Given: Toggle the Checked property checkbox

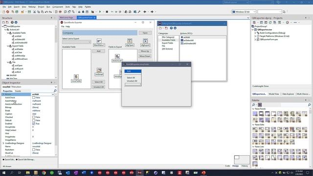Looking at the screenshot, I should point(34,117).
